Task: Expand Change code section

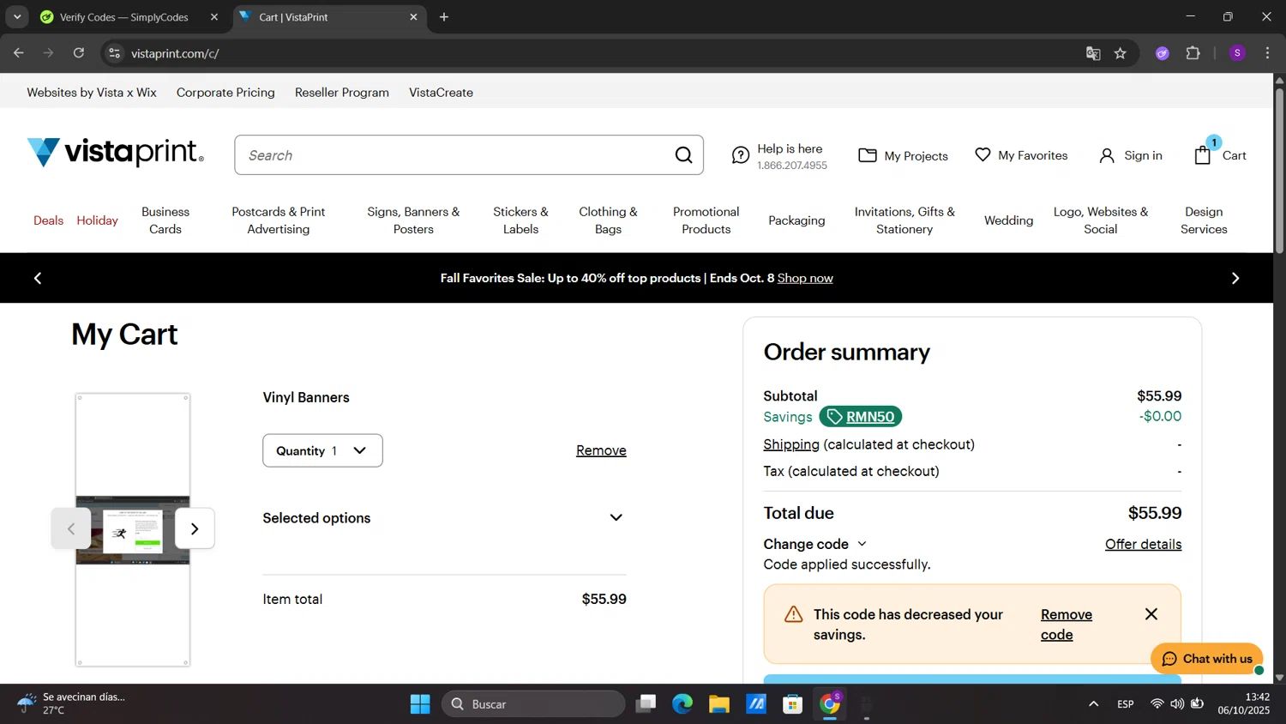Action: (815, 544)
